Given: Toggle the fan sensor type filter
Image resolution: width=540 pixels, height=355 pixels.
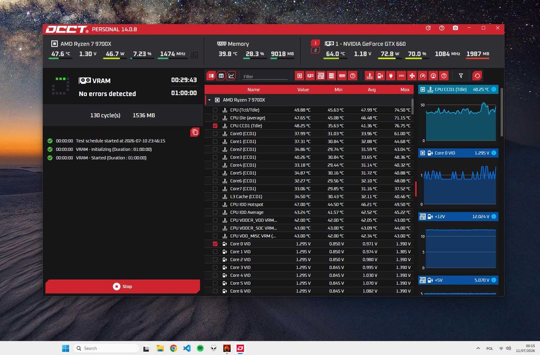Looking at the screenshot, I should (412, 76).
